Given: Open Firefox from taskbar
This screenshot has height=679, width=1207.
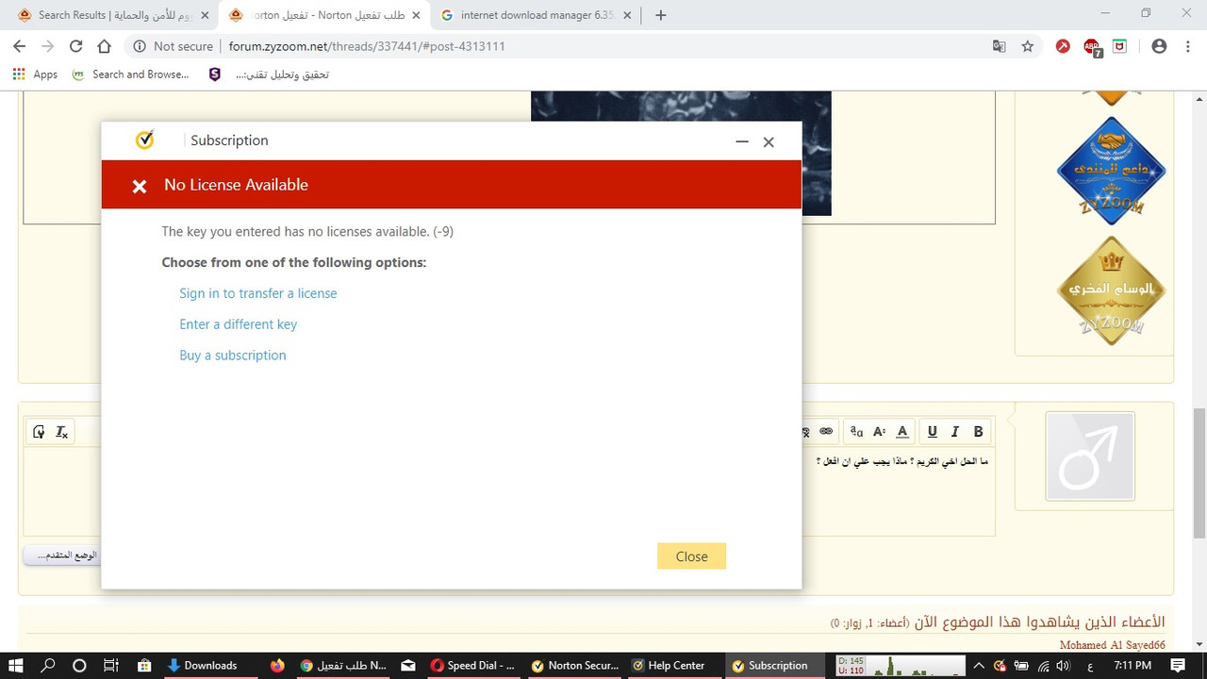Looking at the screenshot, I should point(276,665).
